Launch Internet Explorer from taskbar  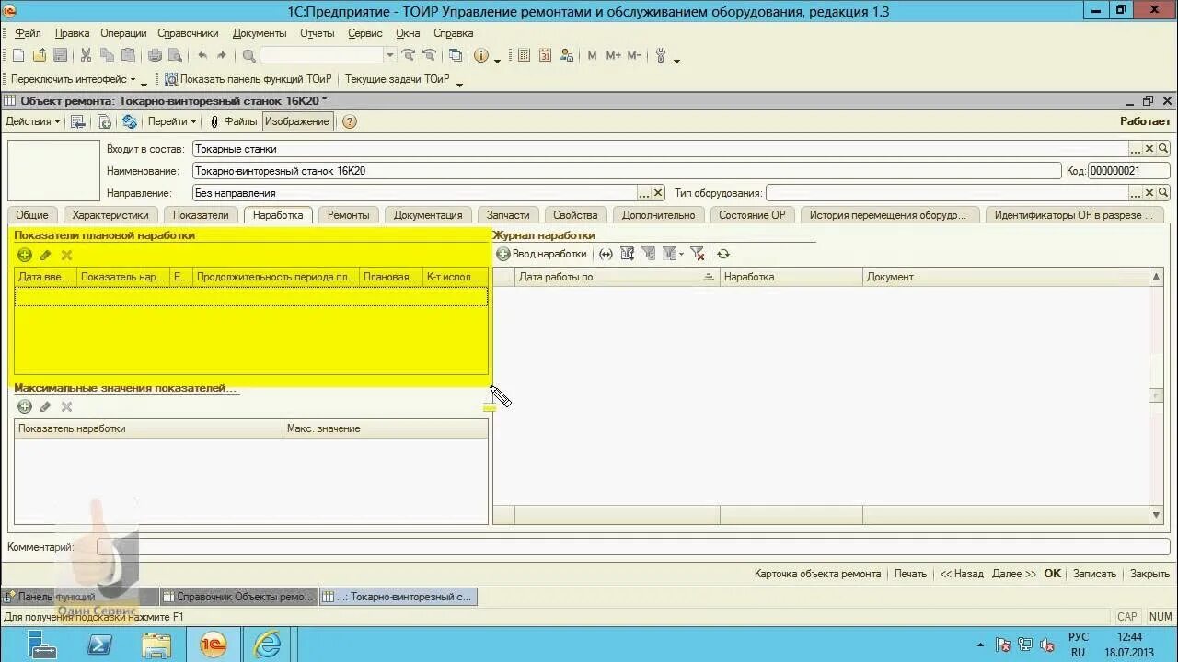coord(267,645)
